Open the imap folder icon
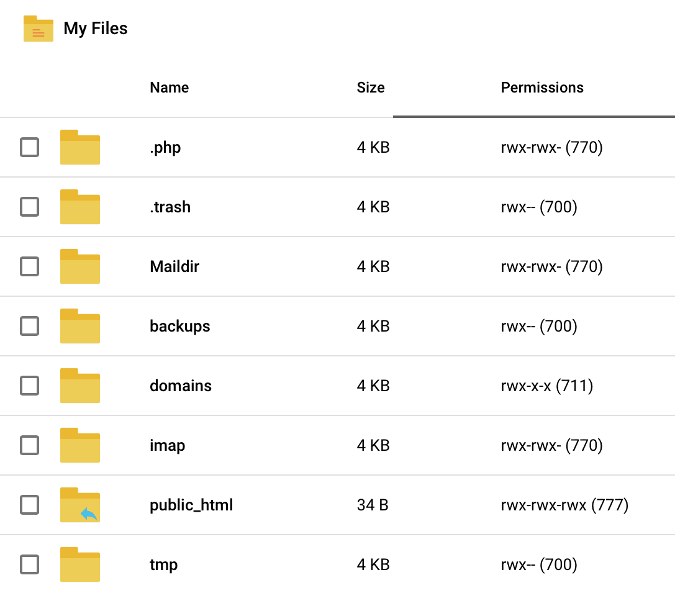 79,445
